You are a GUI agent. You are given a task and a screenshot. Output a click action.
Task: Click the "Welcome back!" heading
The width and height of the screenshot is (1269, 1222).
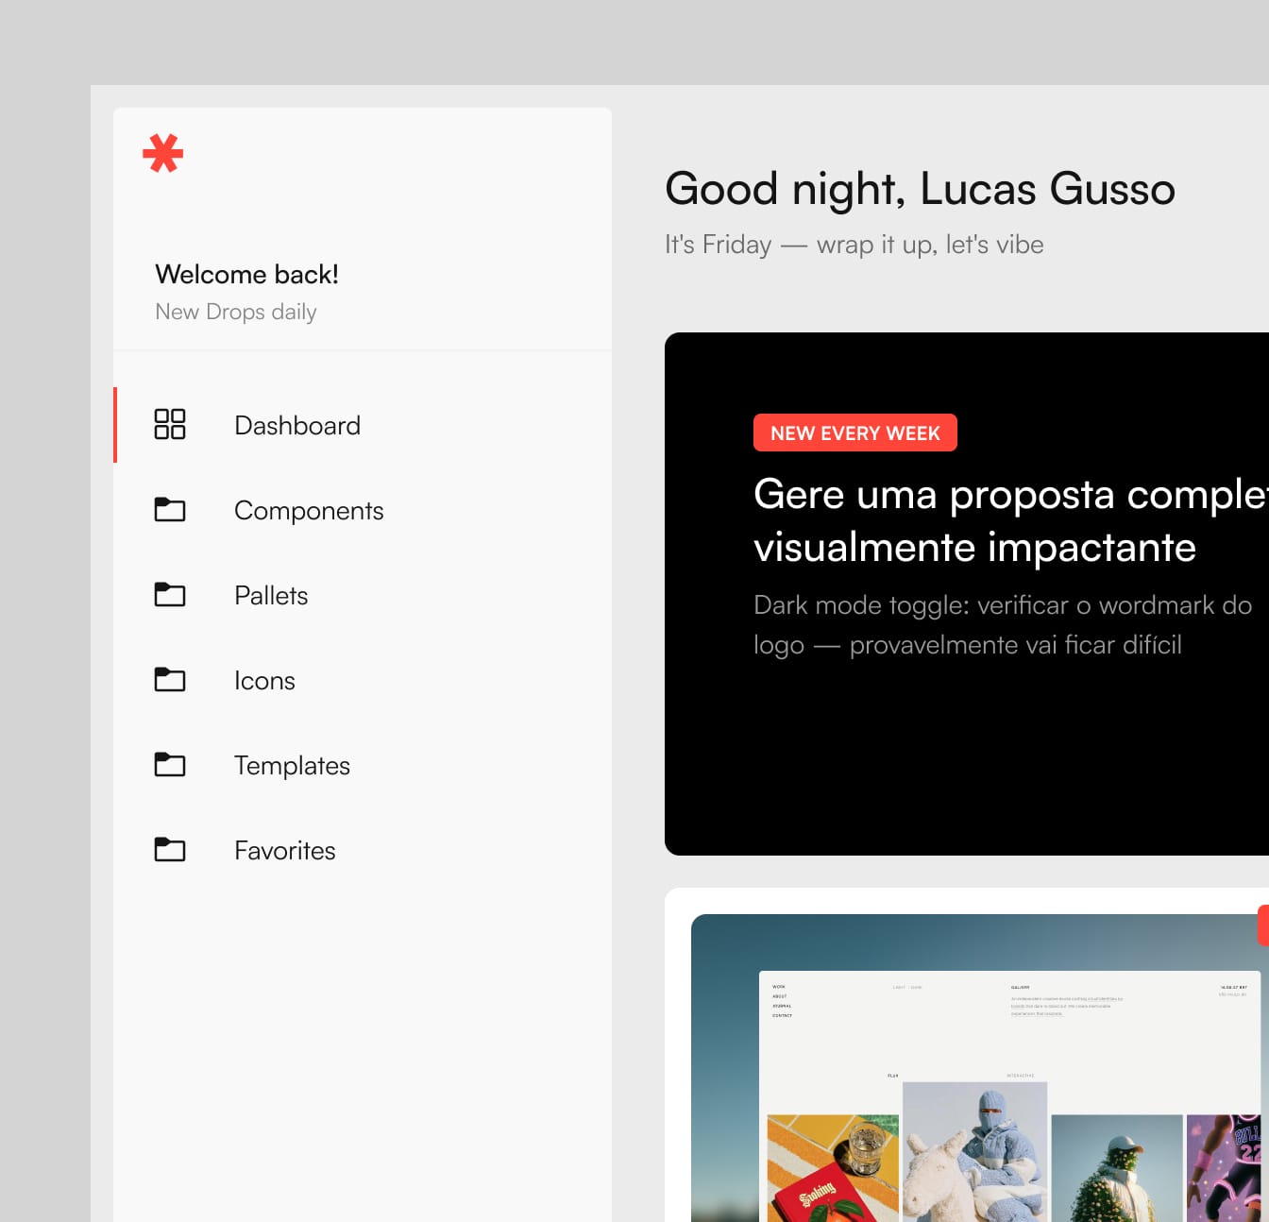pyautogui.click(x=246, y=274)
